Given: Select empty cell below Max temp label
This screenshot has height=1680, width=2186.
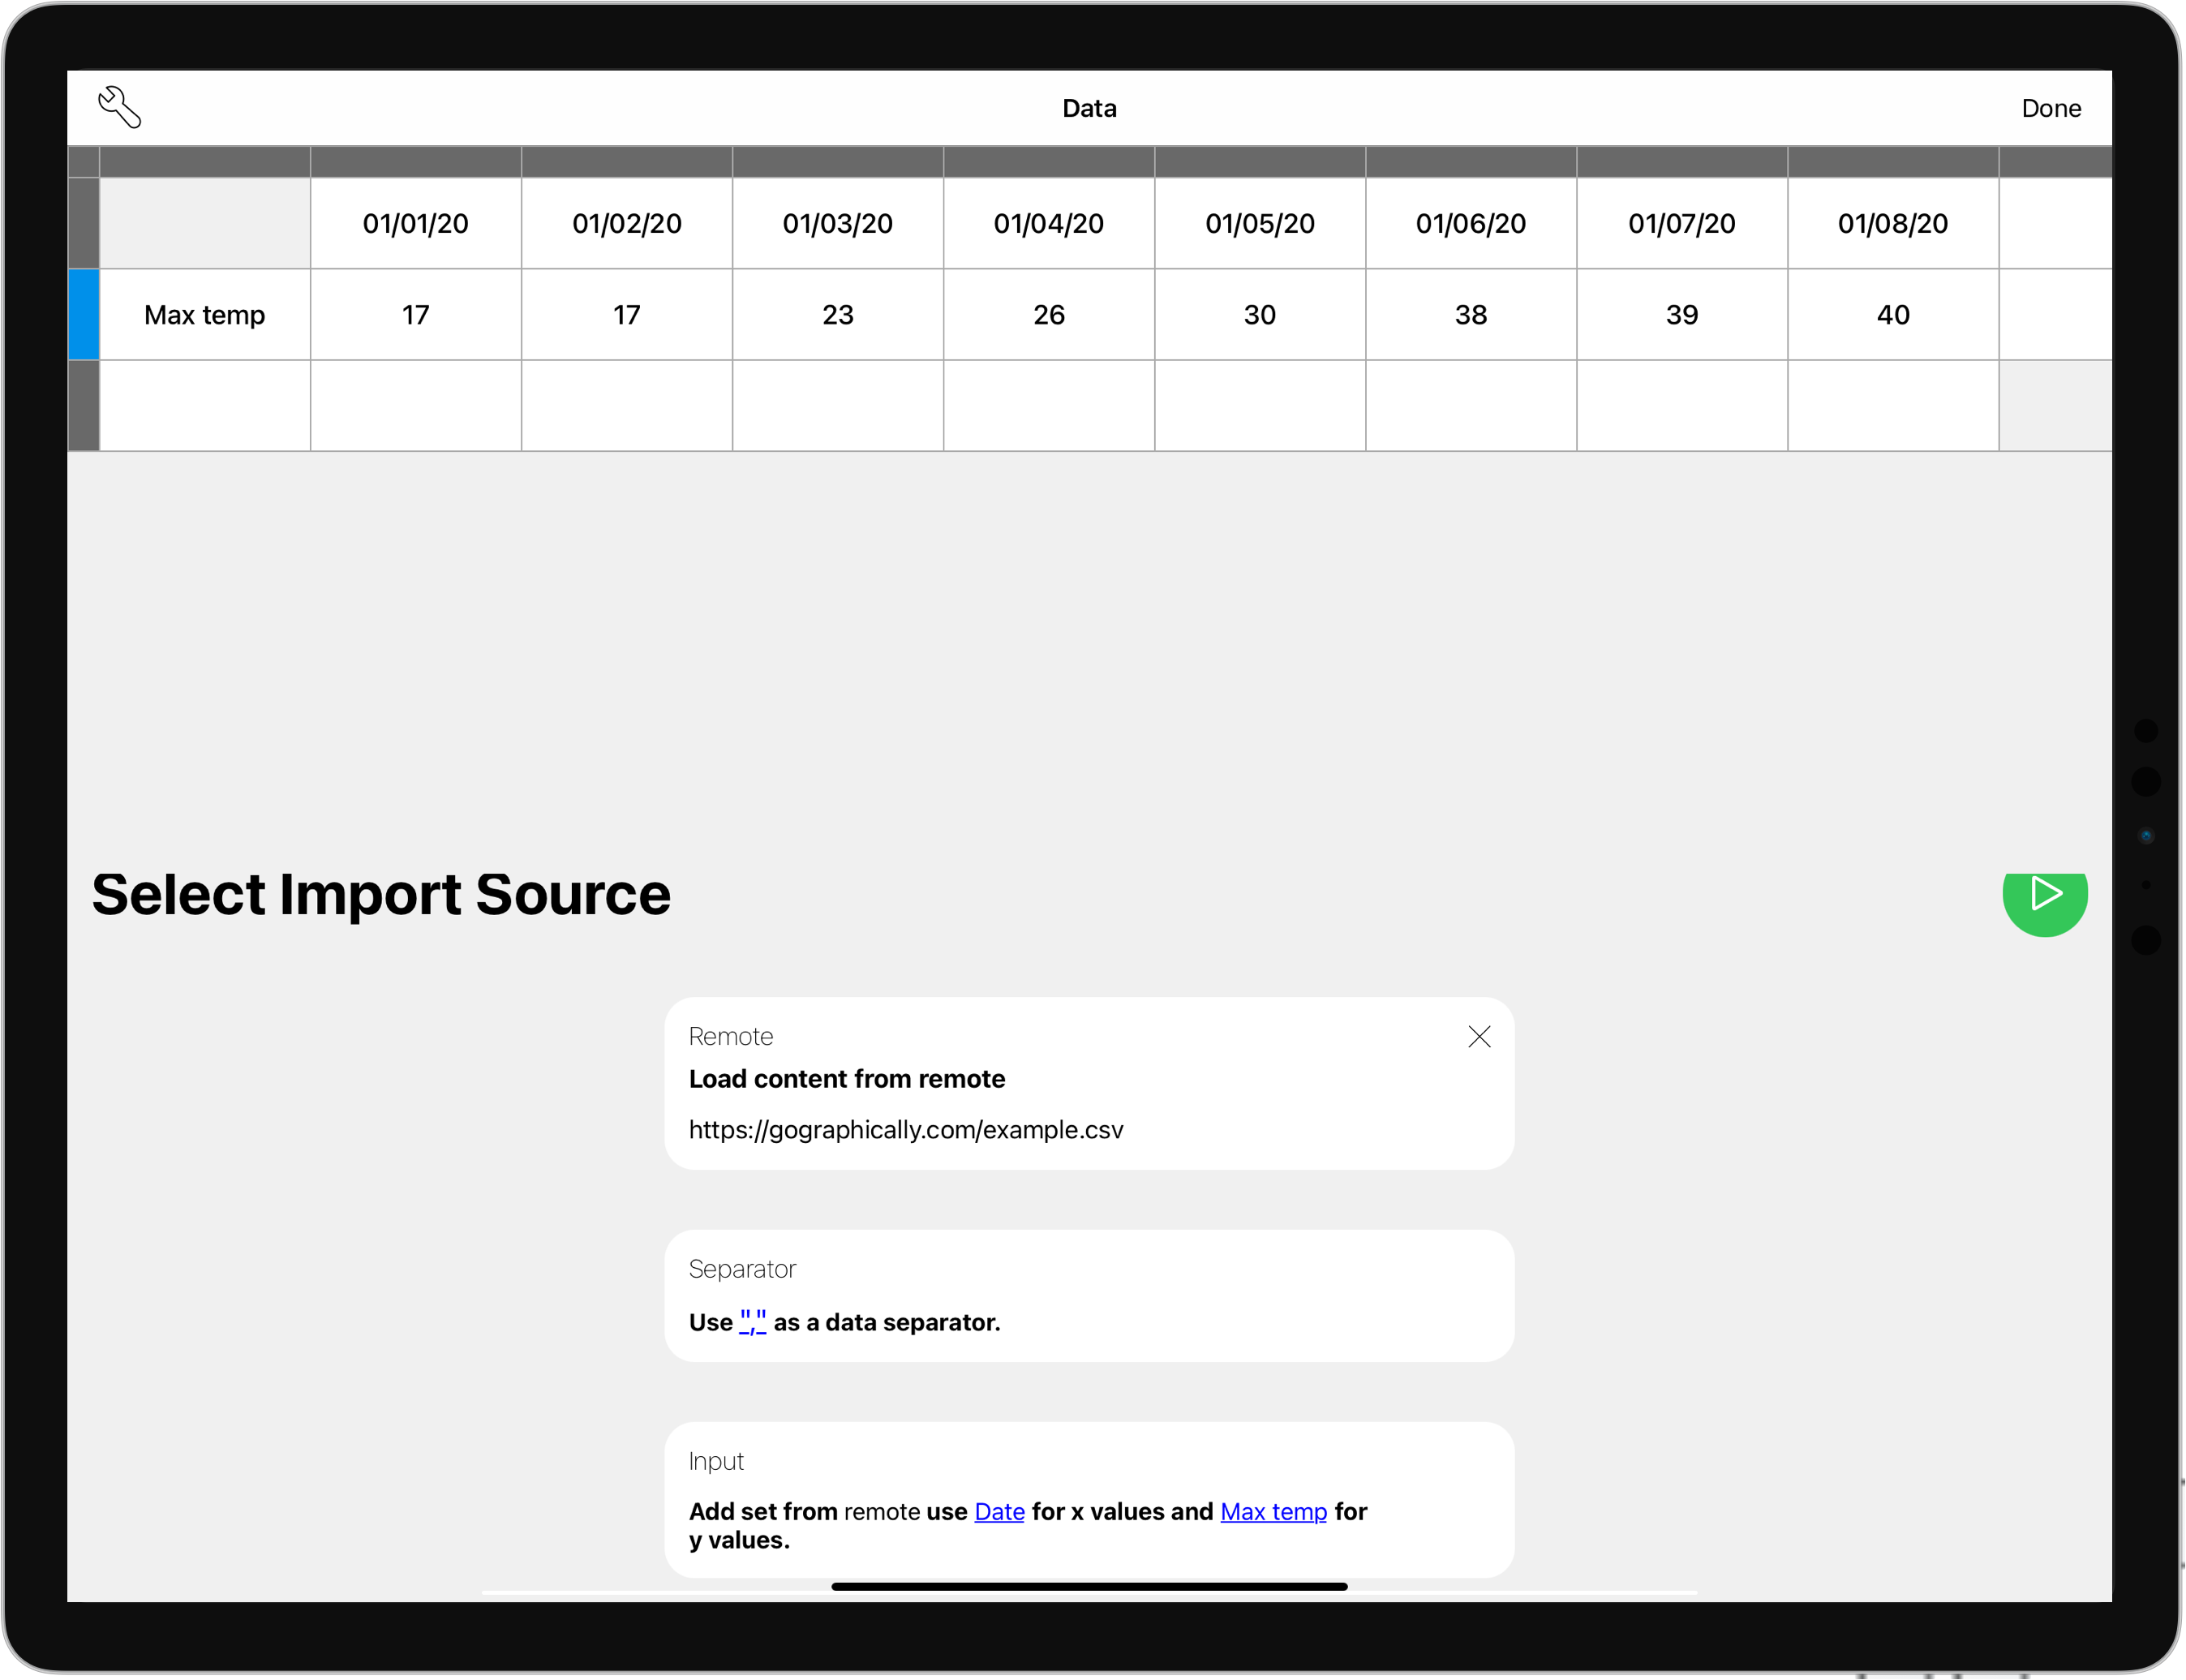Looking at the screenshot, I should [205, 405].
